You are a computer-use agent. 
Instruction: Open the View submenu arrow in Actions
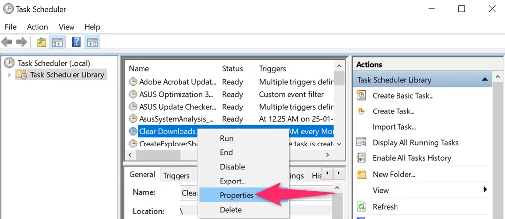click(485, 190)
